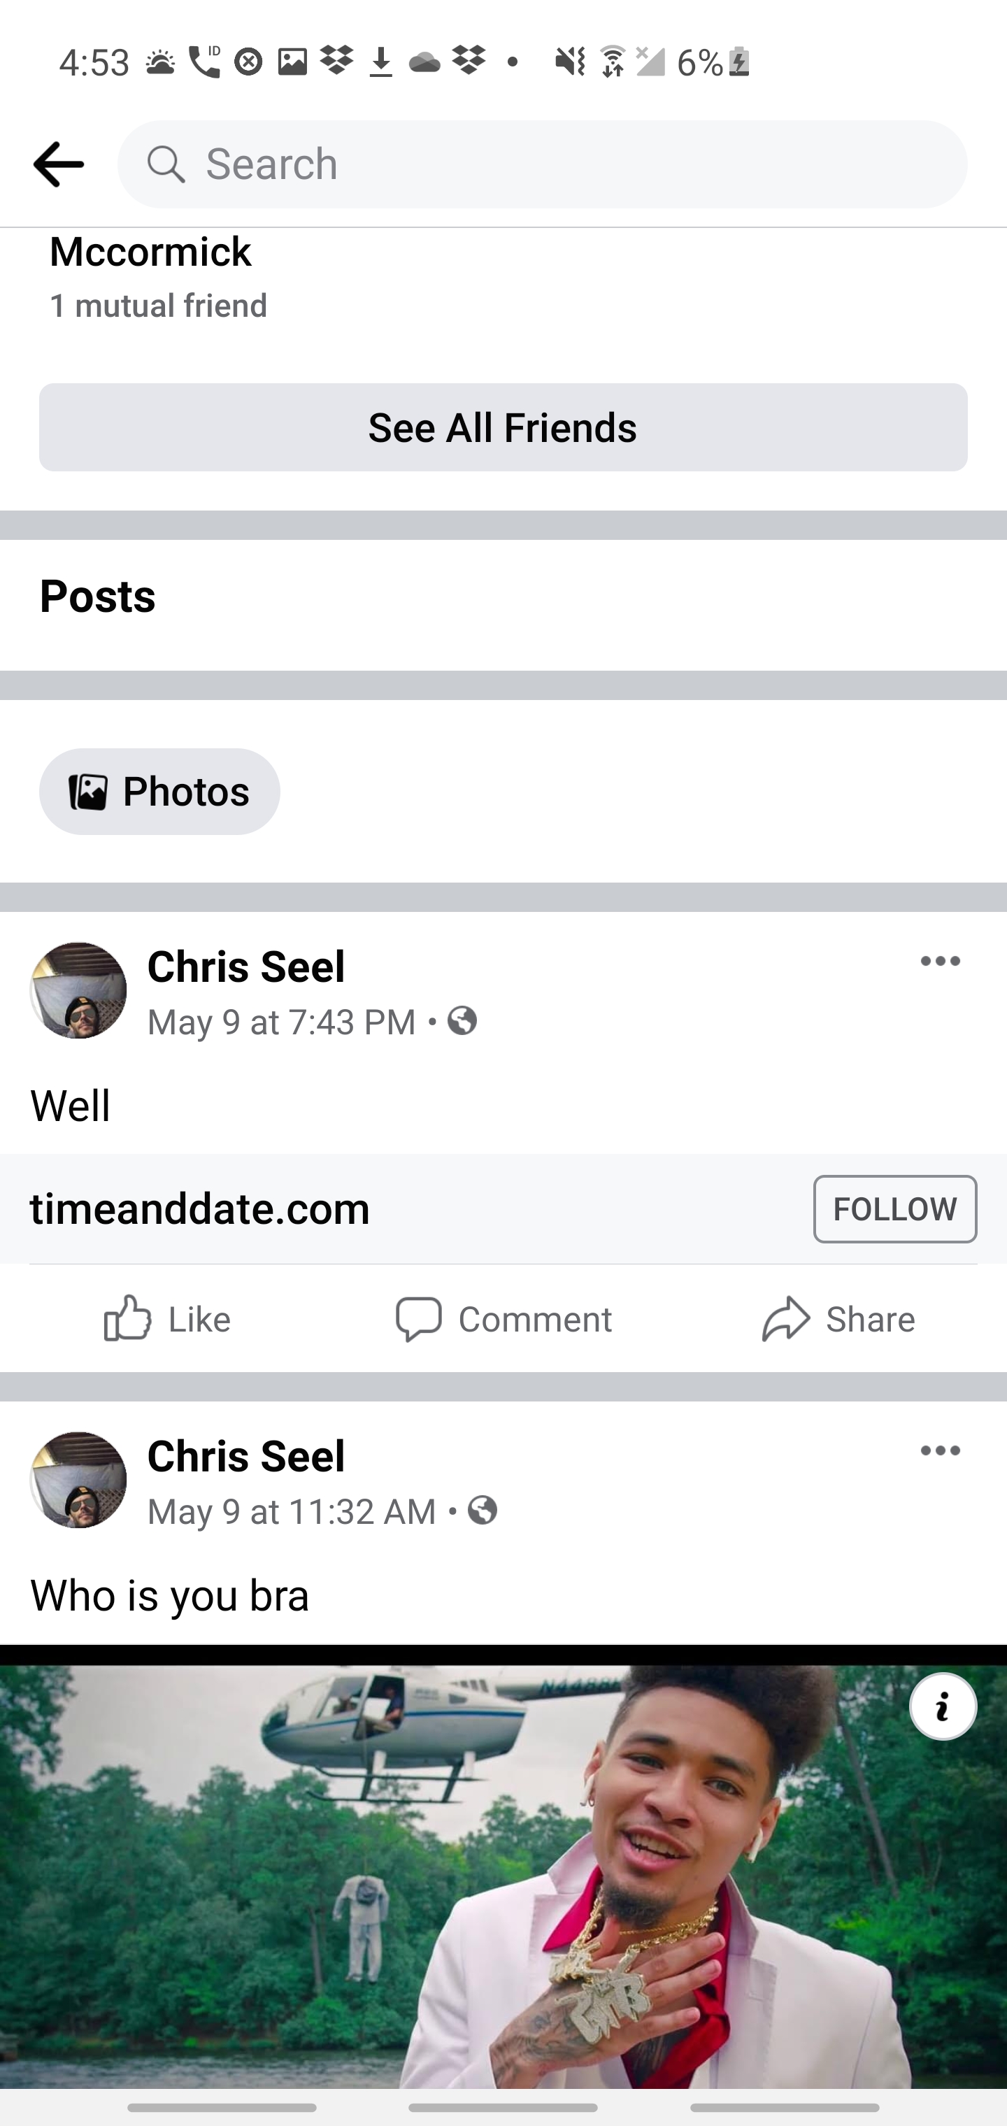The image size is (1007, 2126).
Task: Open Chris Seel avatar on second post
Action: click(x=78, y=1480)
